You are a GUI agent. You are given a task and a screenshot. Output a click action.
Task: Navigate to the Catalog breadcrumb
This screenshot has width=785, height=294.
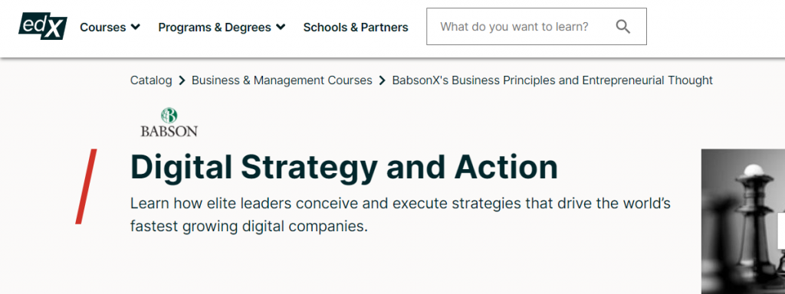pos(151,80)
